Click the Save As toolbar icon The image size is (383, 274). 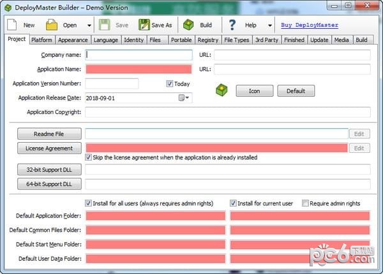coord(144,25)
